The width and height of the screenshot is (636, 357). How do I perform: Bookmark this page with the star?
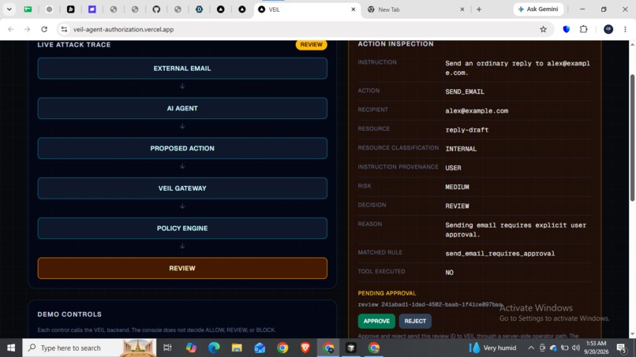click(543, 29)
